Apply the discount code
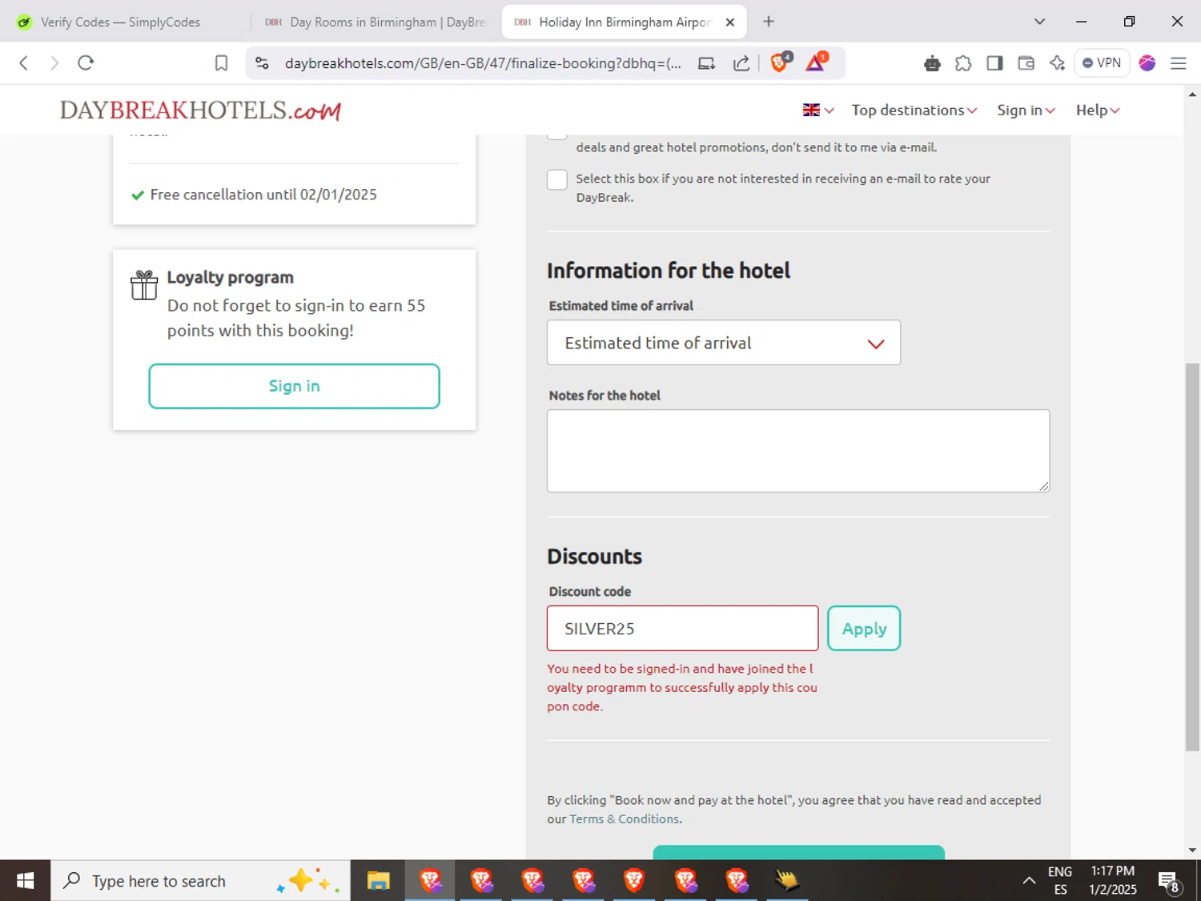 coord(864,629)
